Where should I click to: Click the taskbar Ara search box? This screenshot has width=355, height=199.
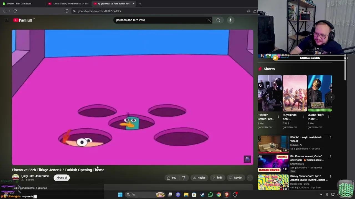pyautogui.click(x=146, y=195)
